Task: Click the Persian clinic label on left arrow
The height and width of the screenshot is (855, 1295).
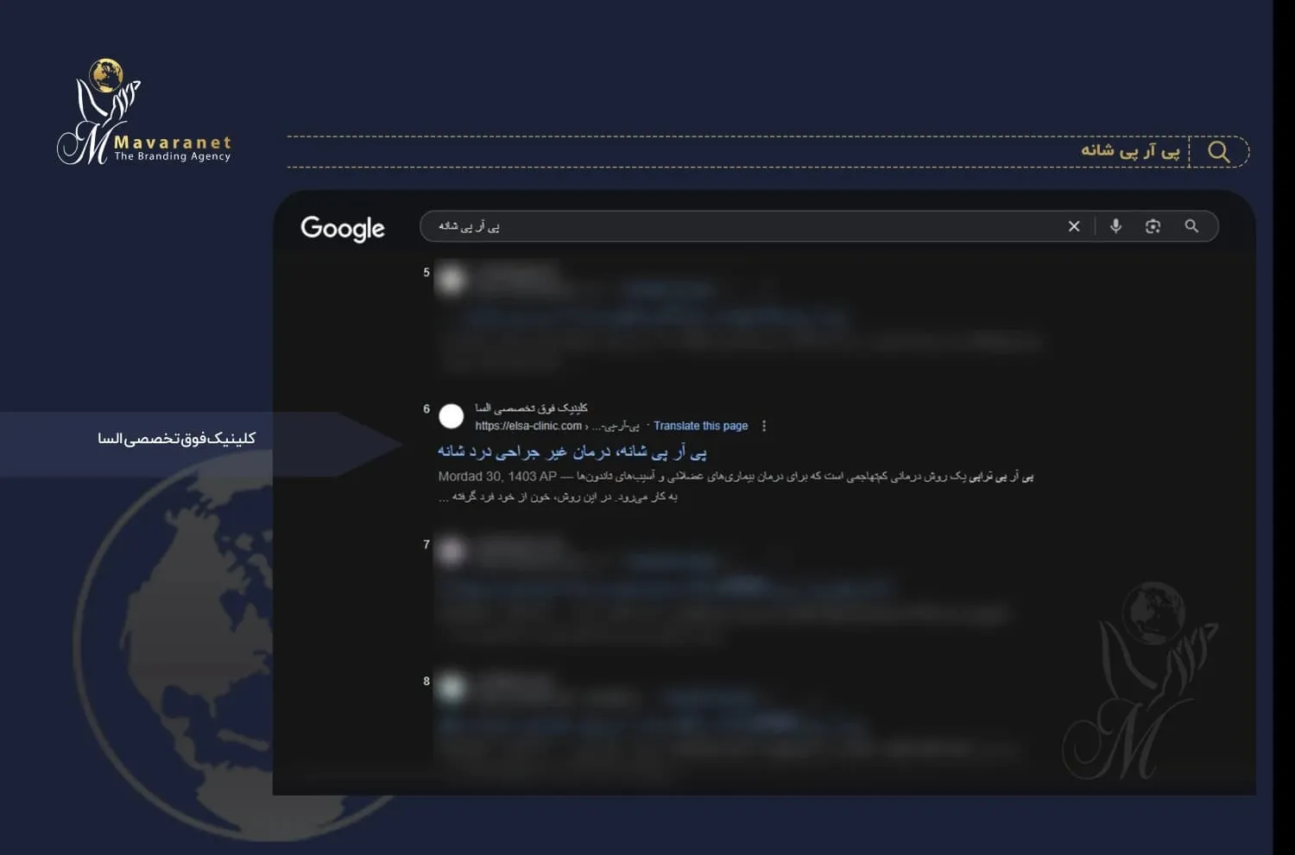Action: [176, 439]
